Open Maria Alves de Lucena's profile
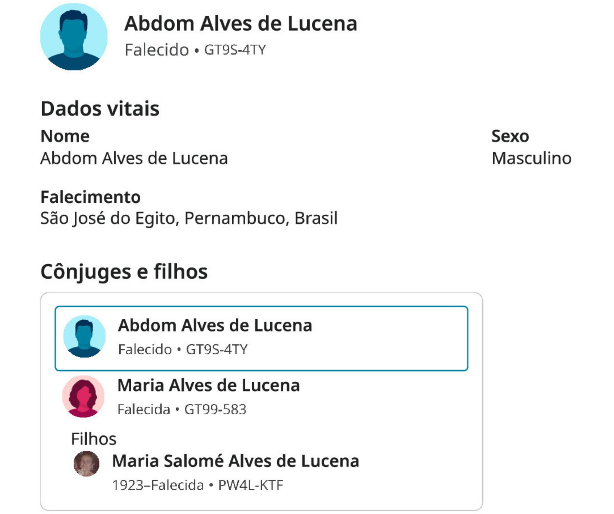Screen dimensions: 614x514 click(208, 385)
